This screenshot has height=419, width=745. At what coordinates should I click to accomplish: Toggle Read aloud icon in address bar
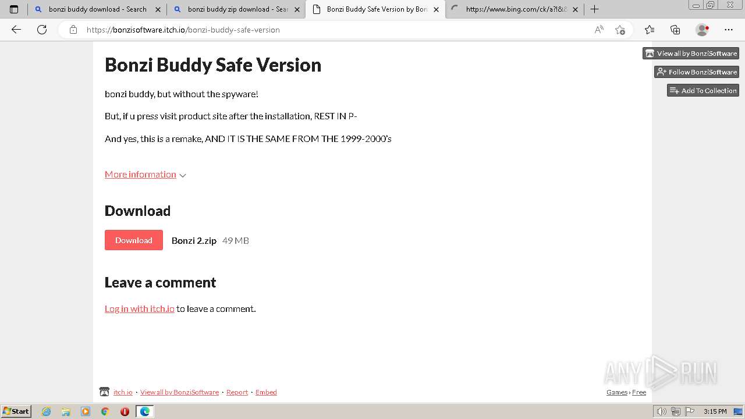click(599, 30)
